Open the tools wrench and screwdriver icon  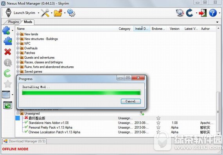tap(45, 13)
